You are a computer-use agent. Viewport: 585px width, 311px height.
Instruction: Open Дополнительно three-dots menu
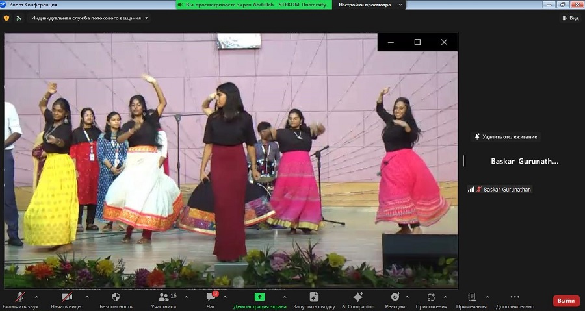(x=515, y=297)
